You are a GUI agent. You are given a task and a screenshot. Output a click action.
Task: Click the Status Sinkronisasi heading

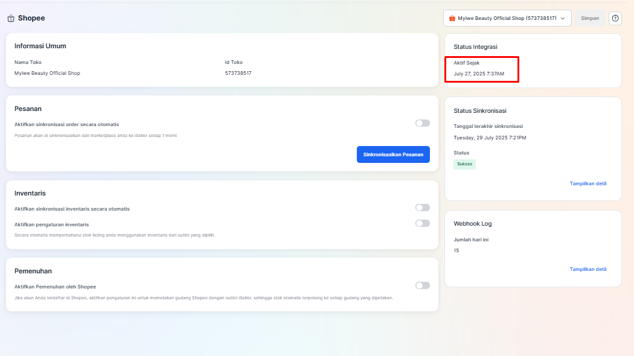click(x=480, y=110)
